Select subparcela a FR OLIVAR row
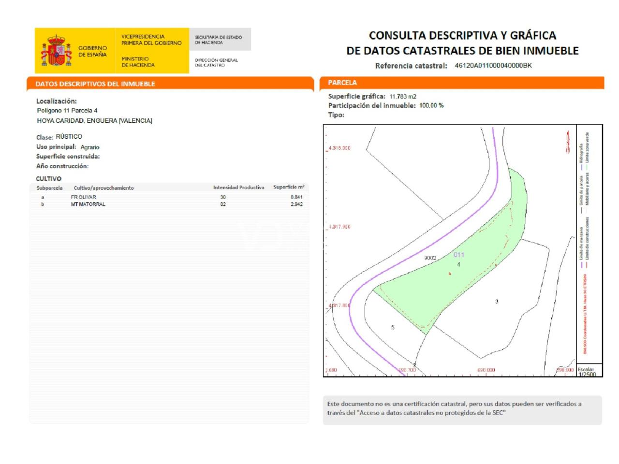 pos(169,197)
